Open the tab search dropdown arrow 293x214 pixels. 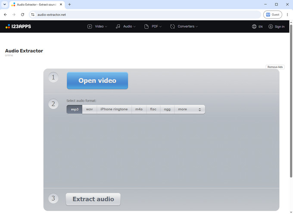[x=5, y=4]
